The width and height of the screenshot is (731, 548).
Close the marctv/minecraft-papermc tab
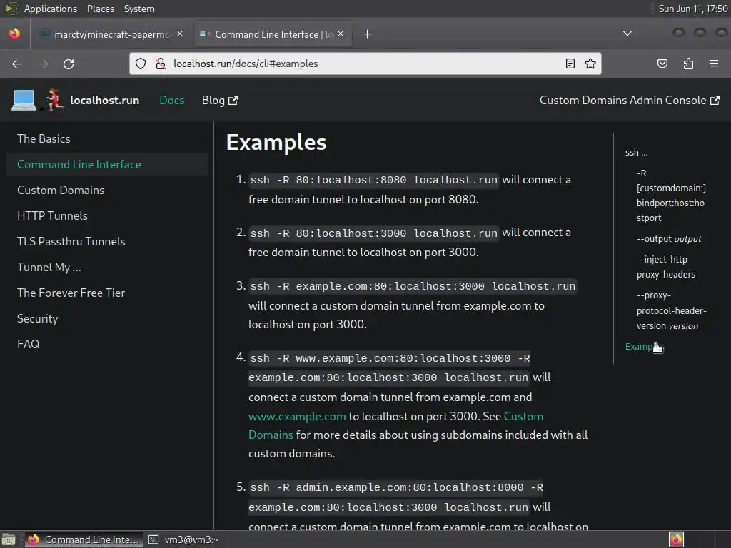pos(180,34)
